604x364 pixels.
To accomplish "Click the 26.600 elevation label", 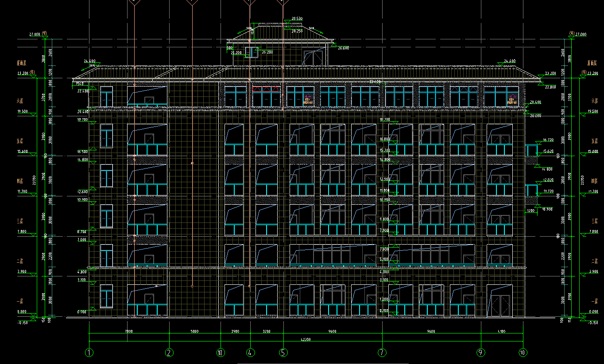I will point(343,48).
